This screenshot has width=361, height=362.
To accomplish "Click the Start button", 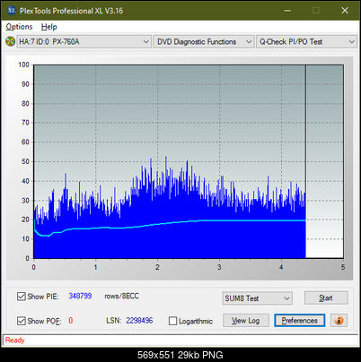I will (326, 297).
